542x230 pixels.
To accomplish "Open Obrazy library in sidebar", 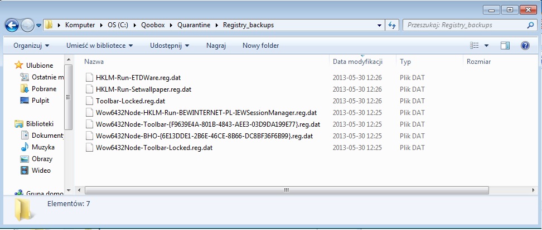I will pyautogui.click(x=42, y=159).
